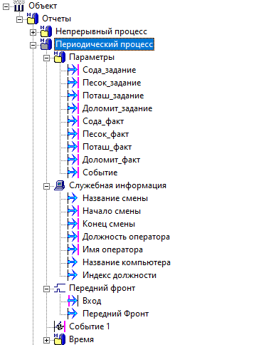Select the Событие 1 label
Screen dimensions: 261x345
click(90, 326)
